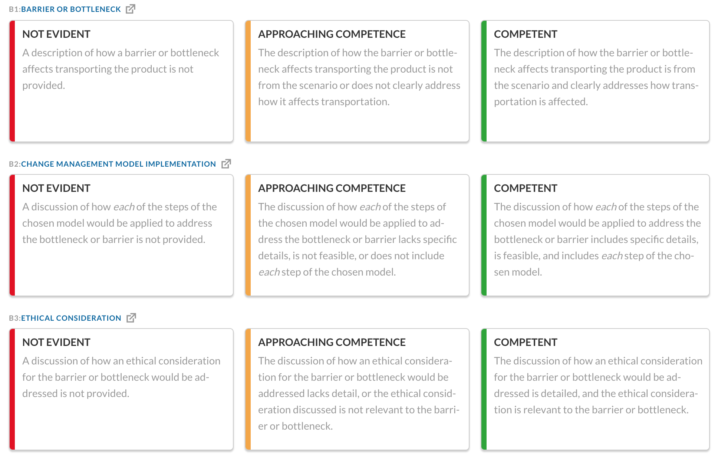Click the B3 Approaching Competence heading text
Image resolution: width=718 pixels, height=460 pixels.
(332, 342)
